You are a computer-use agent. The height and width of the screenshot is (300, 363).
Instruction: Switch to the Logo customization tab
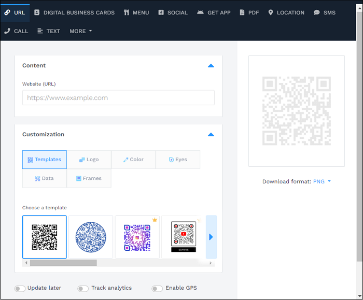point(89,160)
